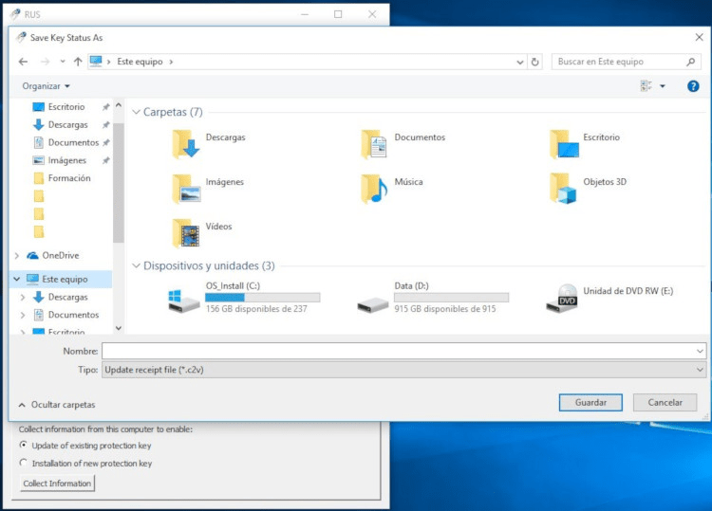
Task: Open the Descargas folder icon
Action: click(x=185, y=143)
